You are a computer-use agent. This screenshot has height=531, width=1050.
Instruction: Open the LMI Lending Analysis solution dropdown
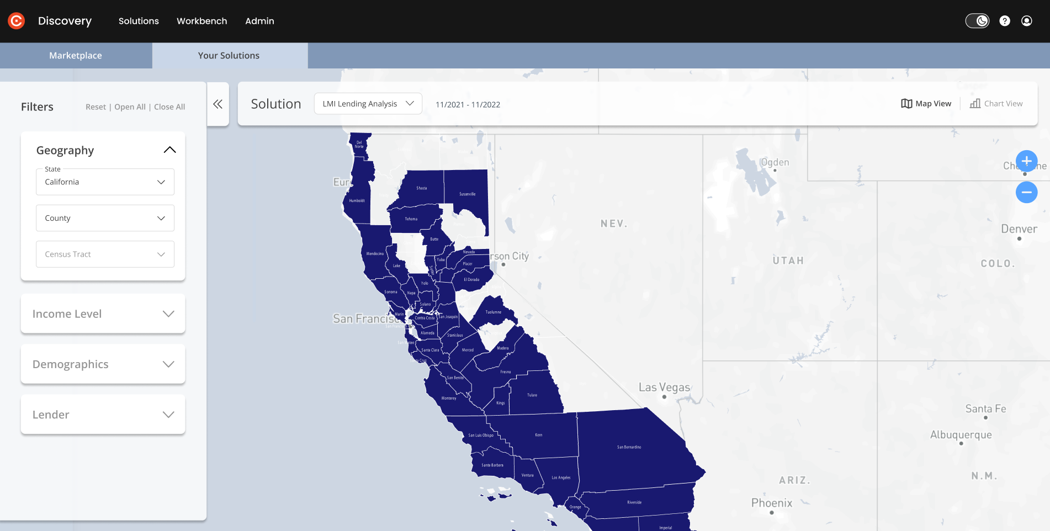(x=368, y=104)
